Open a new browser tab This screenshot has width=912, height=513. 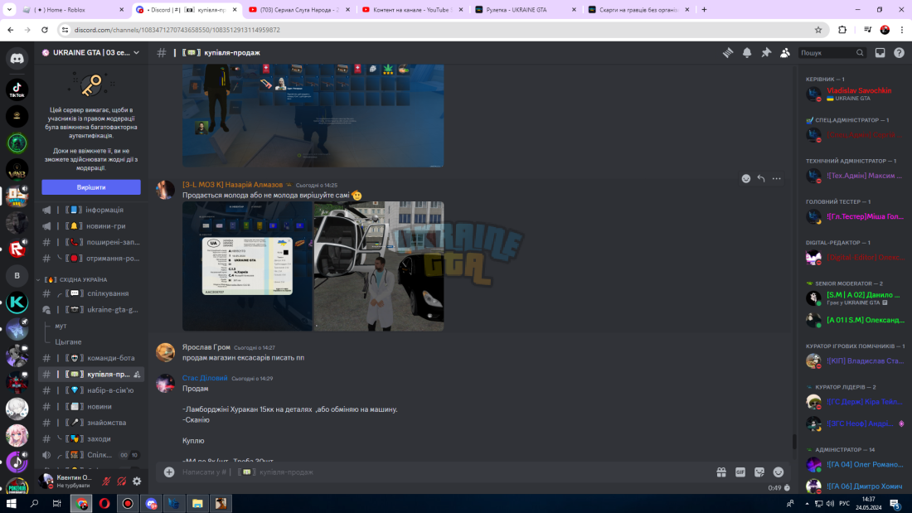point(704,10)
